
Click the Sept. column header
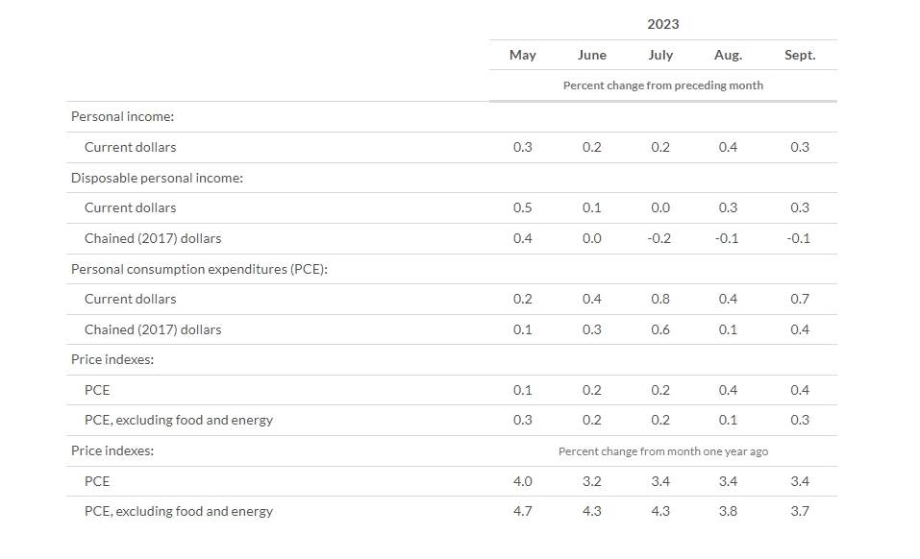tap(799, 55)
